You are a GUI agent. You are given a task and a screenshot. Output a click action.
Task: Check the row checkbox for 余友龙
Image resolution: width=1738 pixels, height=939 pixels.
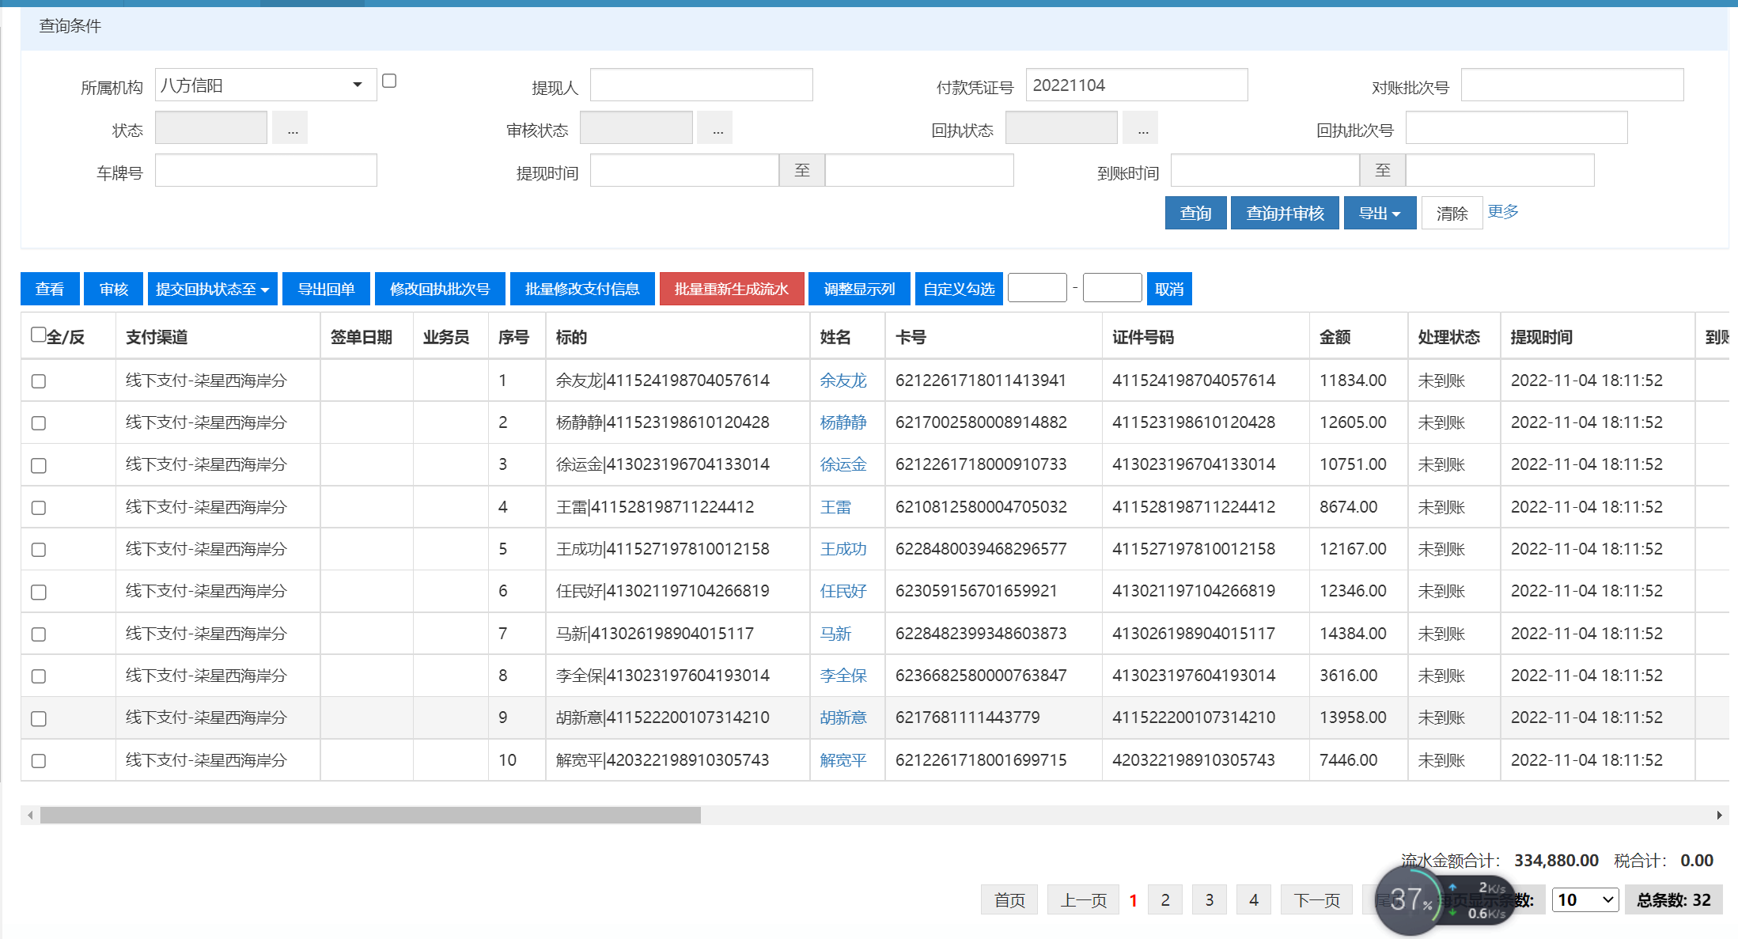coord(38,381)
